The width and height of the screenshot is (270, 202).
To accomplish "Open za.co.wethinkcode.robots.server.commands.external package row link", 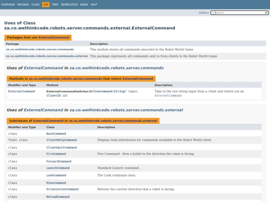I will click(x=47, y=56).
